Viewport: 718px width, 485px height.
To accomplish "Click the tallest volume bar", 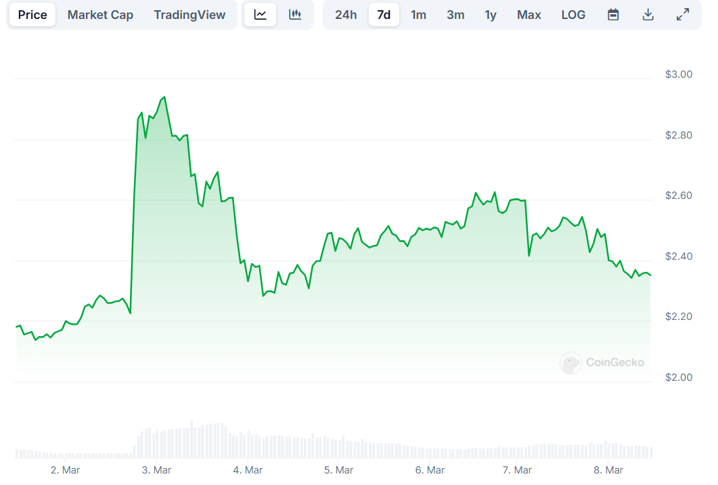I will click(192, 439).
